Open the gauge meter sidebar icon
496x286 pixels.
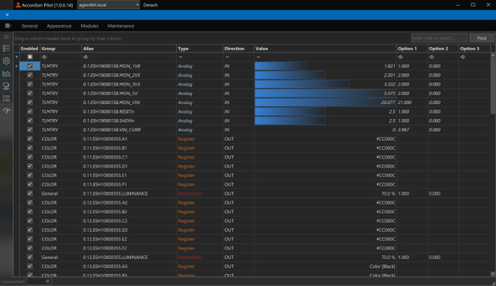click(6, 111)
